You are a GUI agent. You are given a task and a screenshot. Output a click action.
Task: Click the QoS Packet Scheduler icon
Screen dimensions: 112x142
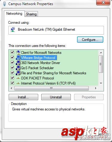(x=18, y=68)
